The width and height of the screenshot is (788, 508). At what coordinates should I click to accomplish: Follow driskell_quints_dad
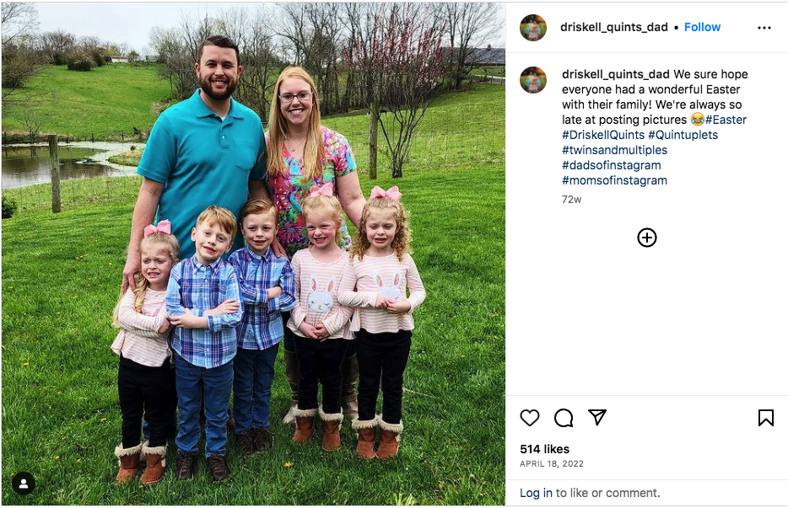point(702,27)
